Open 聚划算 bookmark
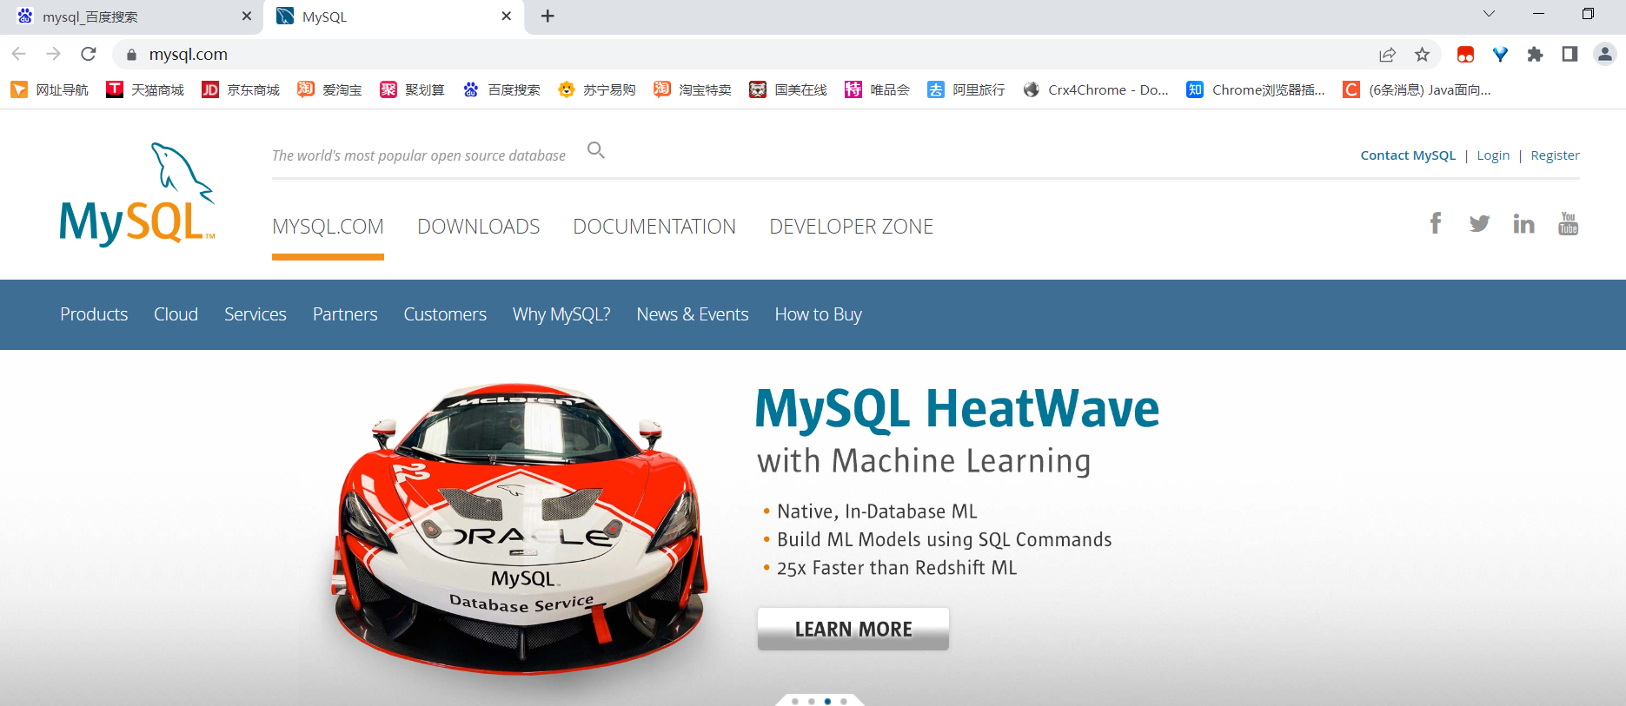Viewport: 1626px width, 706px height. click(x=412, y=89)
